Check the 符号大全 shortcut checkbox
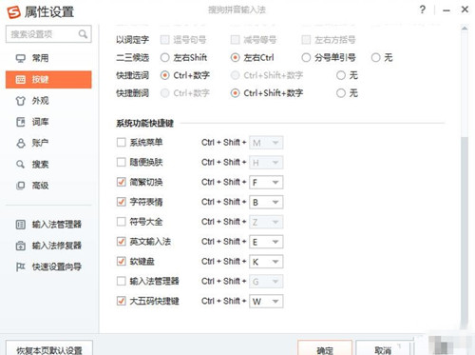475x355 pixels. [122, 222]
